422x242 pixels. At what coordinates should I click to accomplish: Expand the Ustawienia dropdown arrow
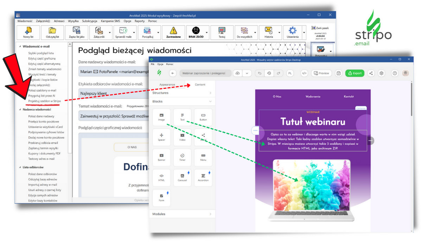click(304, 33)
